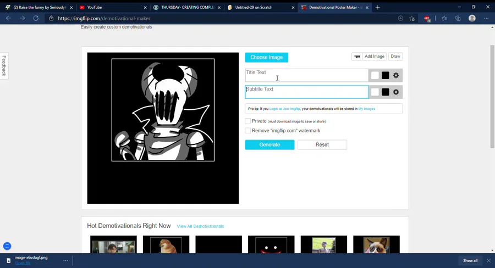Open the red ad blocker extension icon

427,19
